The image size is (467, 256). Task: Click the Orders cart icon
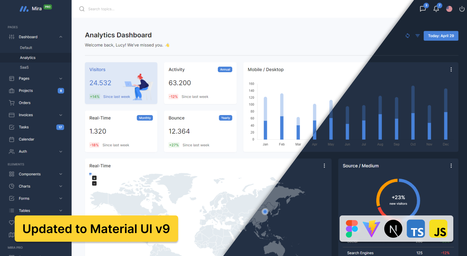[12, 103]
